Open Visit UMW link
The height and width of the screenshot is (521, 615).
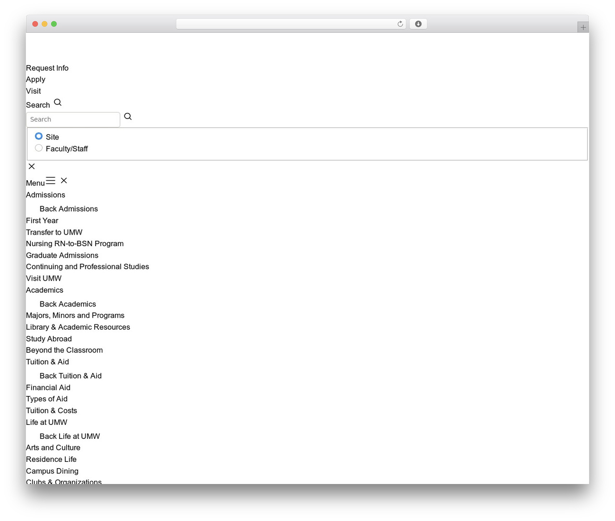click(x=44, y=278)
